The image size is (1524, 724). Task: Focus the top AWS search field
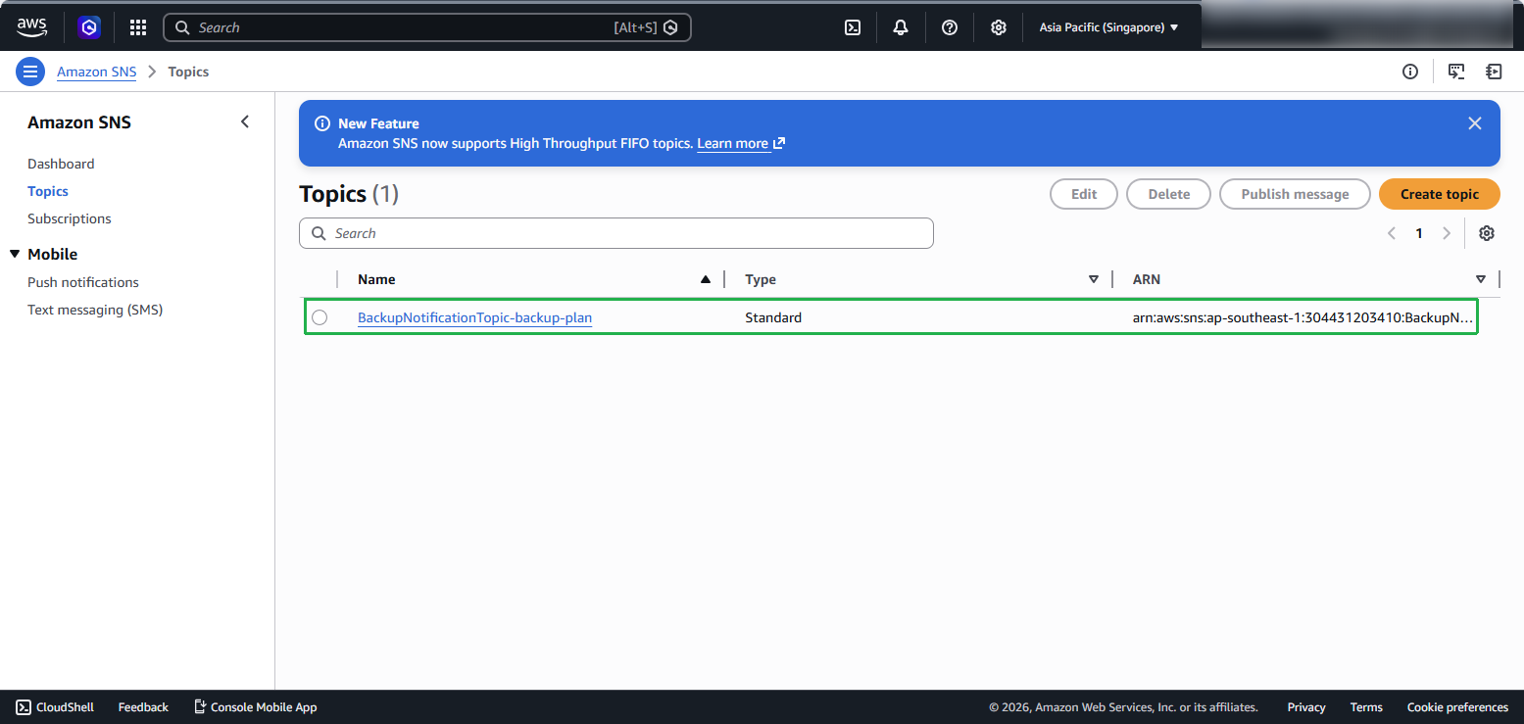point(427,27)
